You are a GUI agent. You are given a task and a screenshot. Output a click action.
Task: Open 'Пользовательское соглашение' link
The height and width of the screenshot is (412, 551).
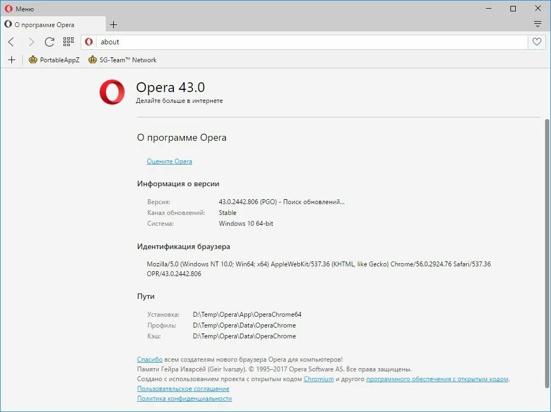click(x=183, y=389)
